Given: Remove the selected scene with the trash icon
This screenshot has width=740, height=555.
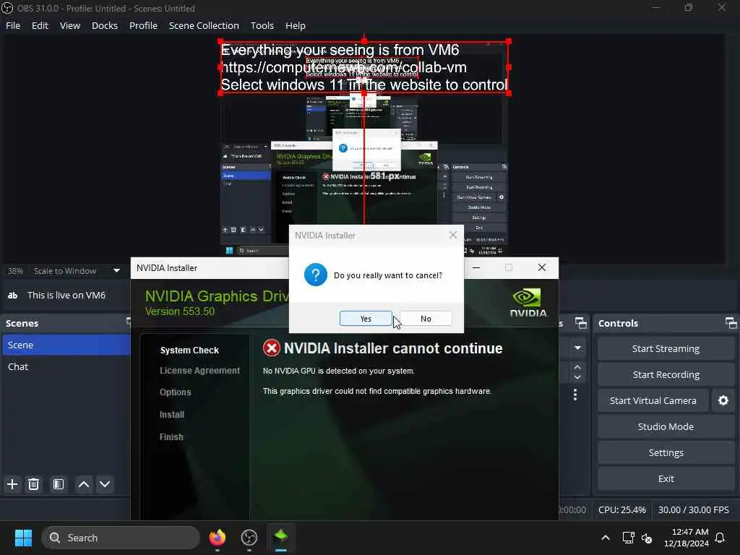Looking at the screenshot, I should point(33,484).
